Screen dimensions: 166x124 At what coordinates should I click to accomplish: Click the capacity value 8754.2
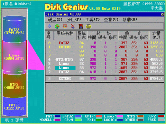click(x=156, y=79)
